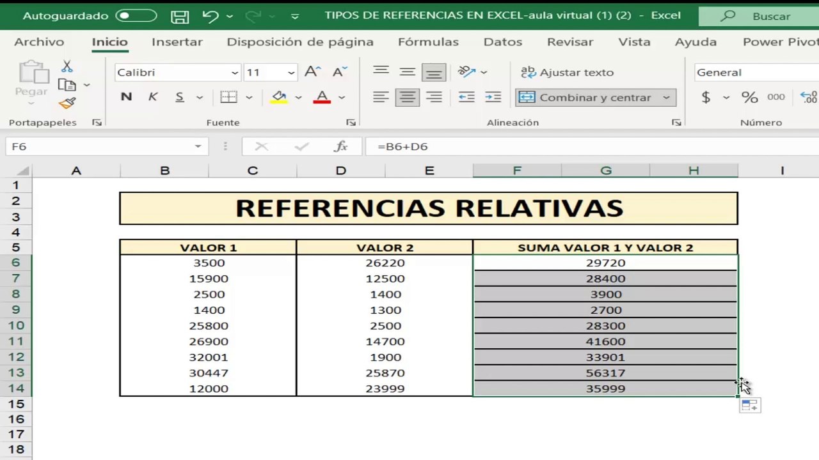Viewport: 819px width, 460px height.
Task: Click the formula bar confirm checkmark
Action: tap(301, 146)
